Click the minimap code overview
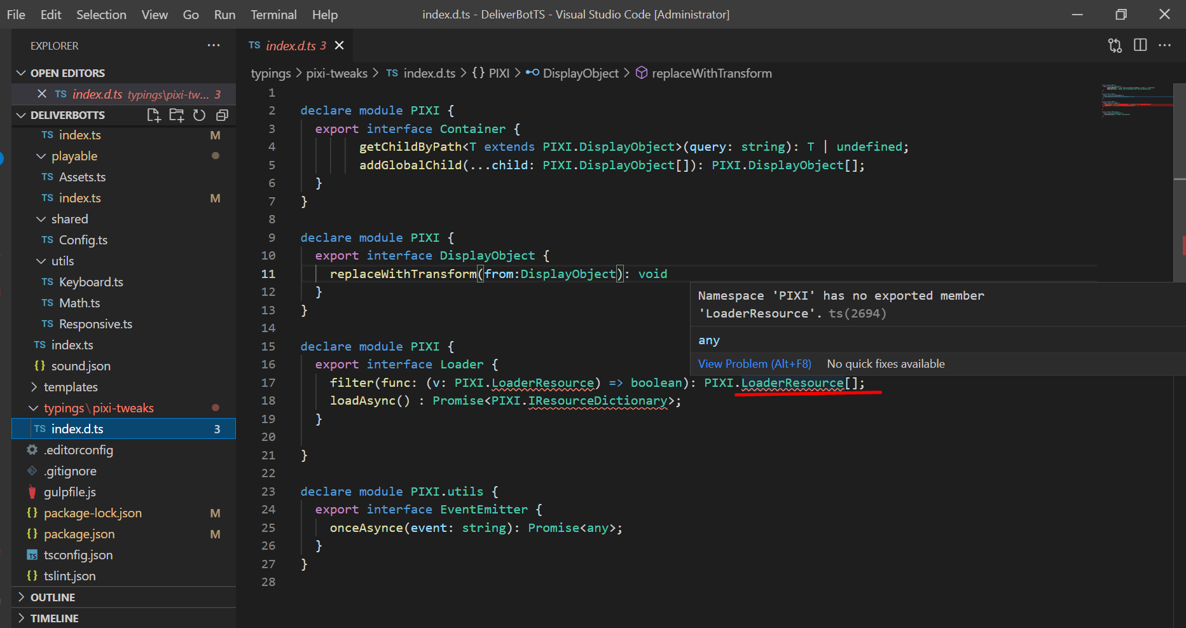The image size is (1186, 628). pos(1136,101)
